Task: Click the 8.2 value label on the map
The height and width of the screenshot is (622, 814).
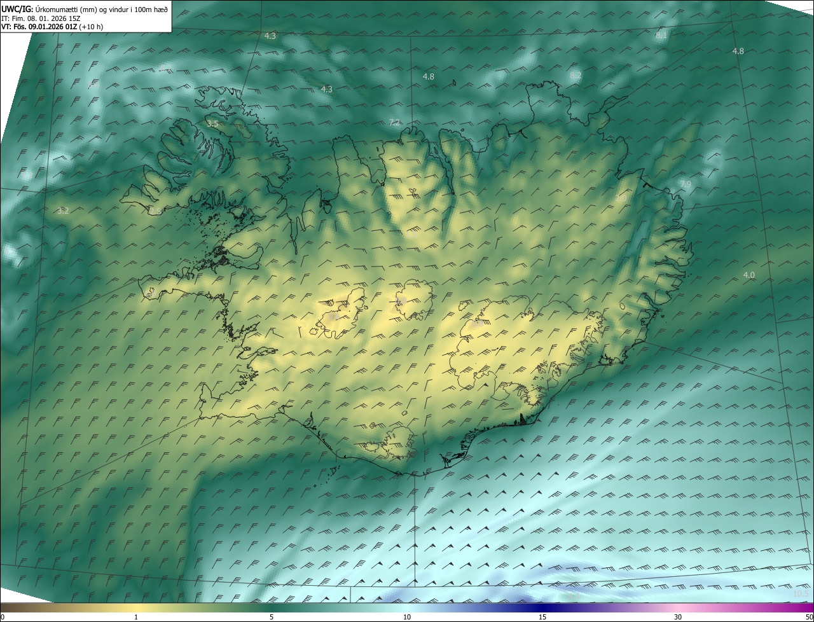Action: 576,75
